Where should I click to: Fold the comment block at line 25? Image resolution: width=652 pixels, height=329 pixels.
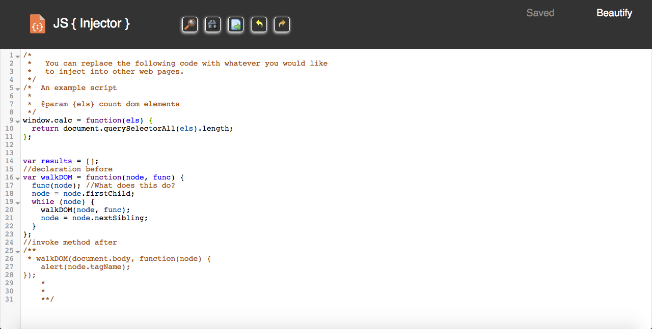tap(17, 251)
